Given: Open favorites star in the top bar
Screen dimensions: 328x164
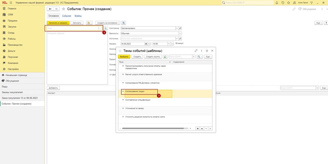Looking at the screenshot, I should [288, 3].
